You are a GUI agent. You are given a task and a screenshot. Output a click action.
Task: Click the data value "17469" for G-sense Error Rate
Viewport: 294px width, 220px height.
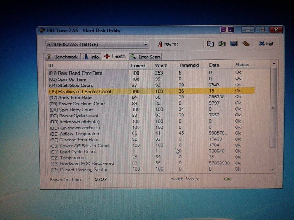[x=215, y=139]
